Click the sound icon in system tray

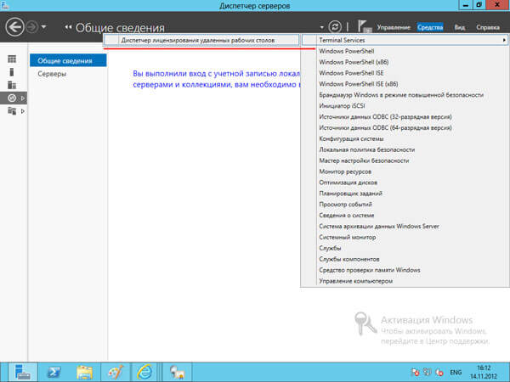[x=439, y=373]
